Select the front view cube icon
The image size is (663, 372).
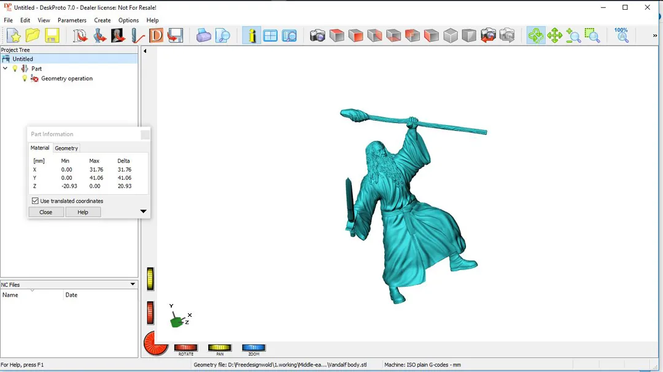355,36
